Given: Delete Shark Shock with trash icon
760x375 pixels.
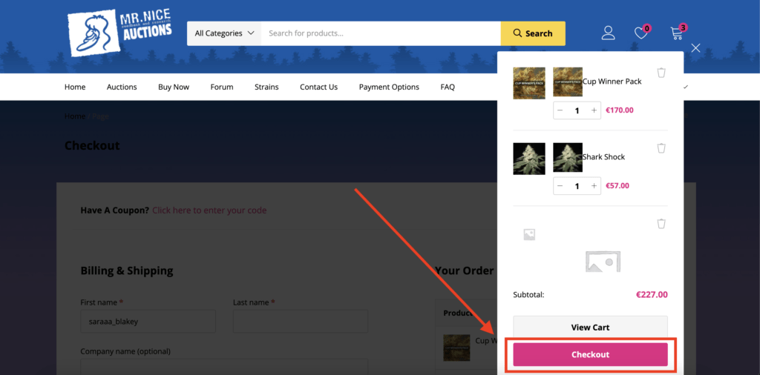Looking at the screenshot, I should (661, 148).
